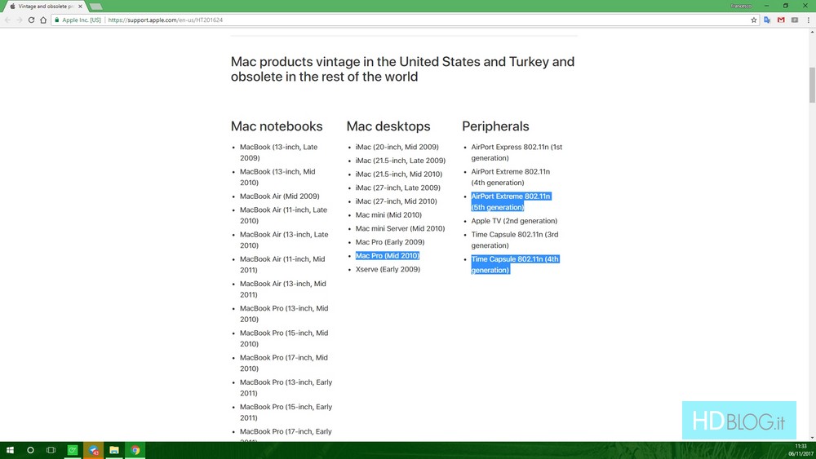The image size is (816, 459).
Task: Reload the Apple support page
Action: tap(31, 20)
